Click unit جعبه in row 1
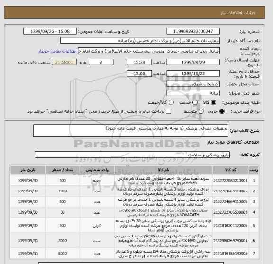The width and height of the screenshot is (273, 264). [x=97, y=181]
